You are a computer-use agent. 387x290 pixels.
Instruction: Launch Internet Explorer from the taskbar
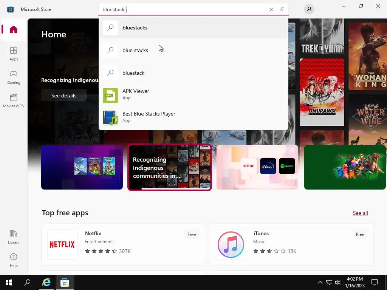point(46,282)
